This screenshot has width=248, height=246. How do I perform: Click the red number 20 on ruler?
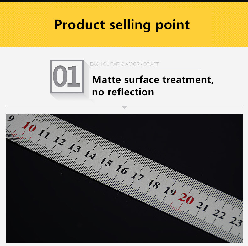tap(186, 199)
